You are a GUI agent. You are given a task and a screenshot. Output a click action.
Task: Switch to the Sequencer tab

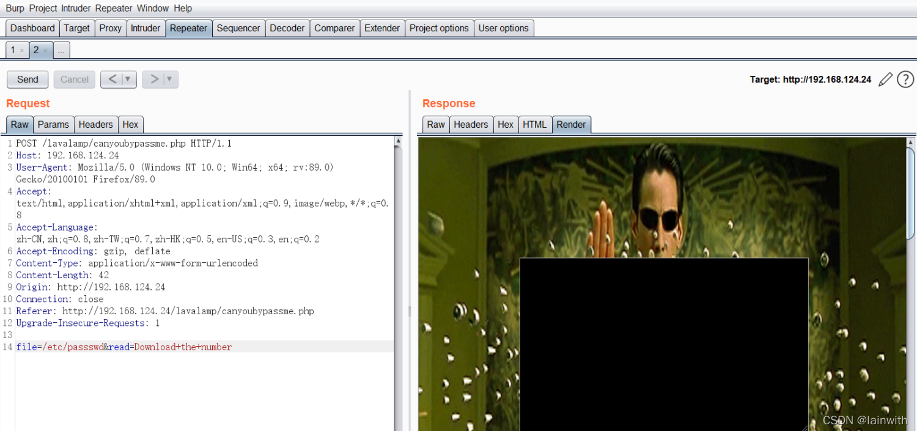pos(238,28)
